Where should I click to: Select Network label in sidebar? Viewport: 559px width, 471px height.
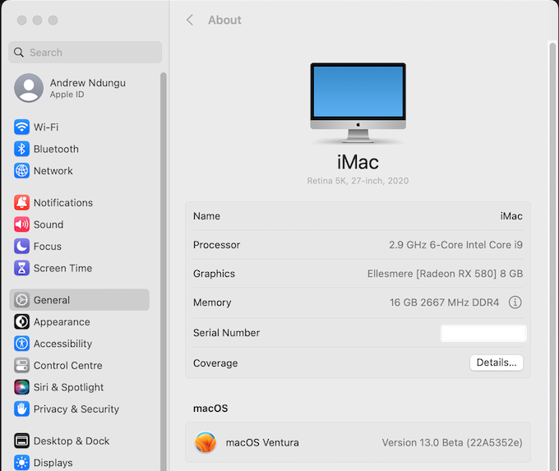pyautogui.click(x=53, y=171)
